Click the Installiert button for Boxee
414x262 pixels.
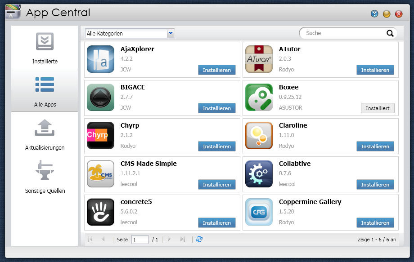[378, 108]
